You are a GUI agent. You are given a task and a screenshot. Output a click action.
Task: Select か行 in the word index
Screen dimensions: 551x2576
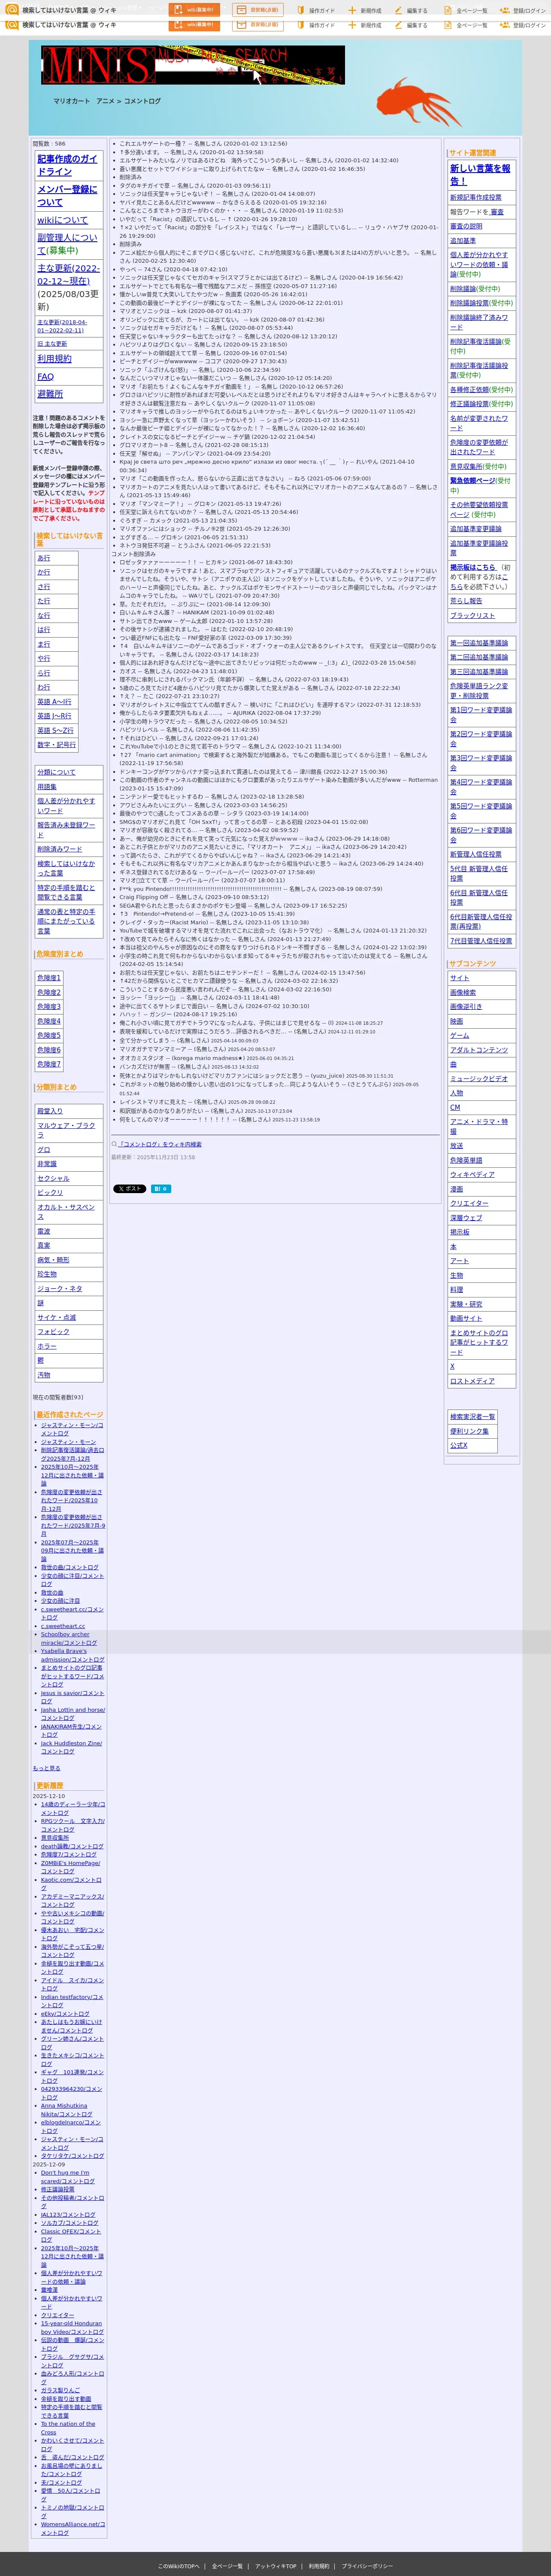coord(44,573)
